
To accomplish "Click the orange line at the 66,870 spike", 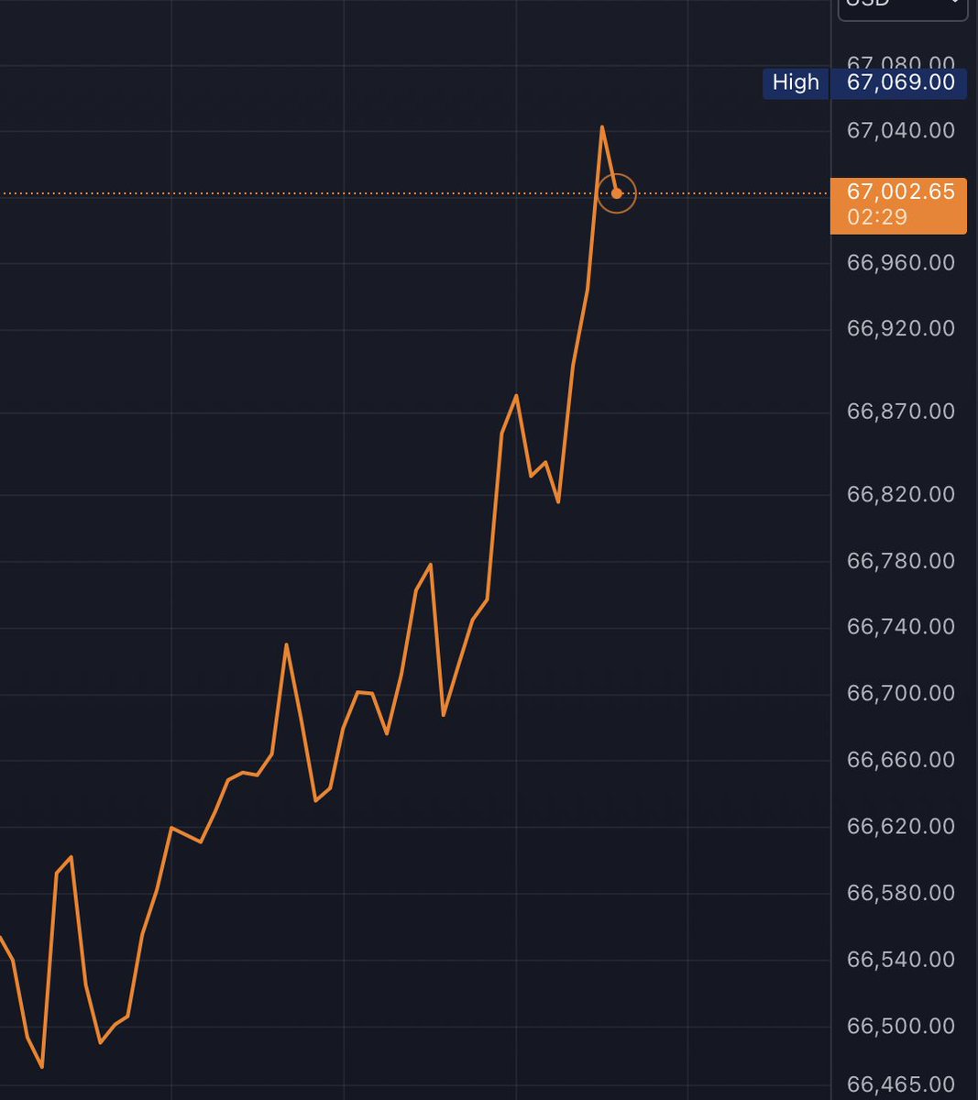I will point(515,396).
